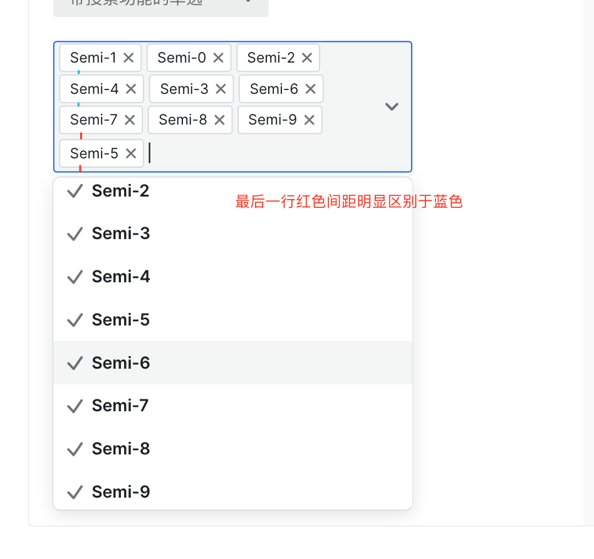Click the X icon on the Semi-0 tag

tap(217, 58)
